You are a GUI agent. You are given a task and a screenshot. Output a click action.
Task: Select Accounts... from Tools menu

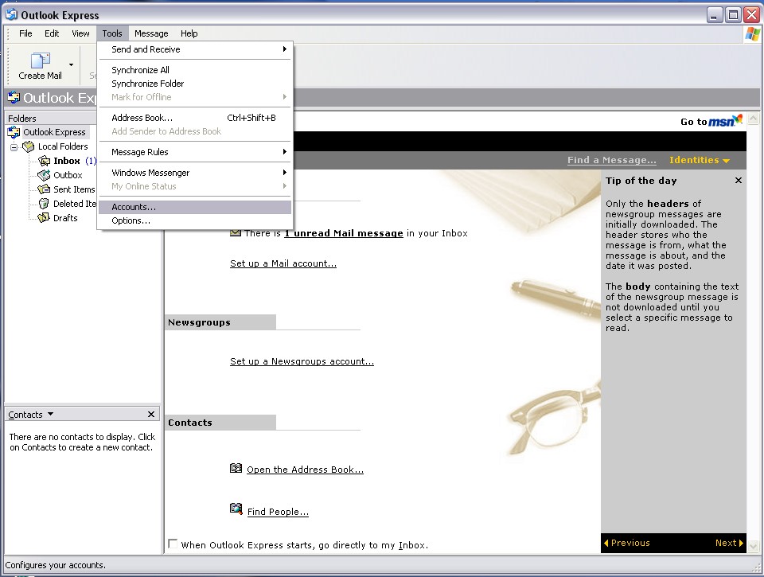[195, 207]
